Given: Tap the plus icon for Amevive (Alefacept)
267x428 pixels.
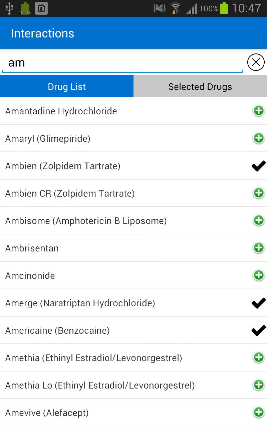Looking at the screenshot, I should [x=259, y=412].
